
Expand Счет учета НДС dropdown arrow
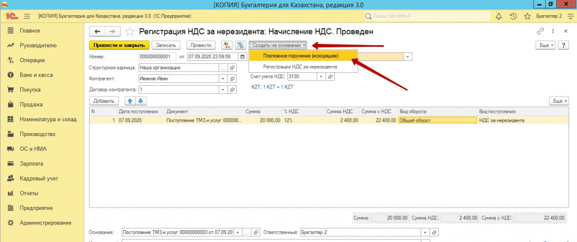(x=321, y=77)
